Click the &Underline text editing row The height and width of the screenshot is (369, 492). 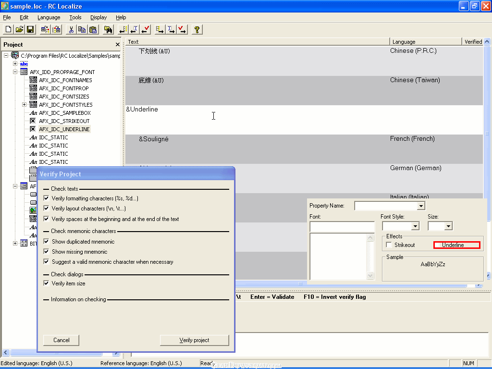tap(304, 120)
